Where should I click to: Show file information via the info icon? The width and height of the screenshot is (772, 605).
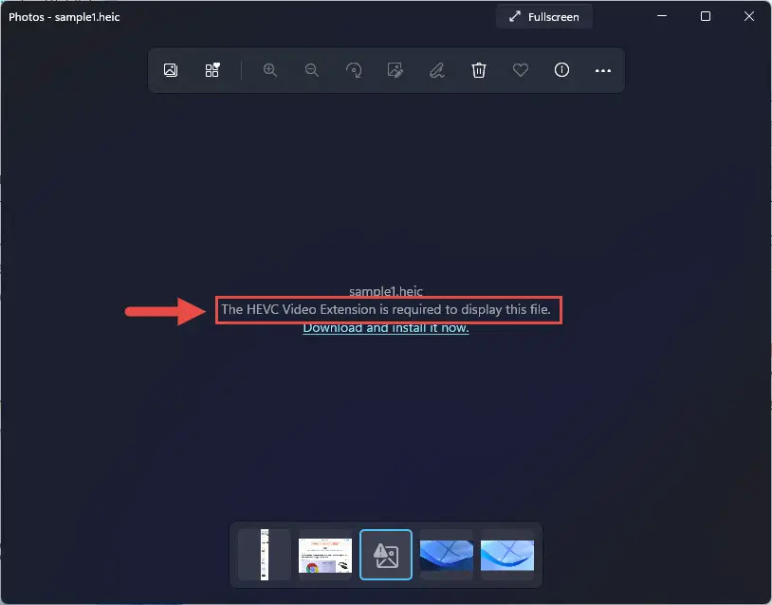tap(561, 70)
